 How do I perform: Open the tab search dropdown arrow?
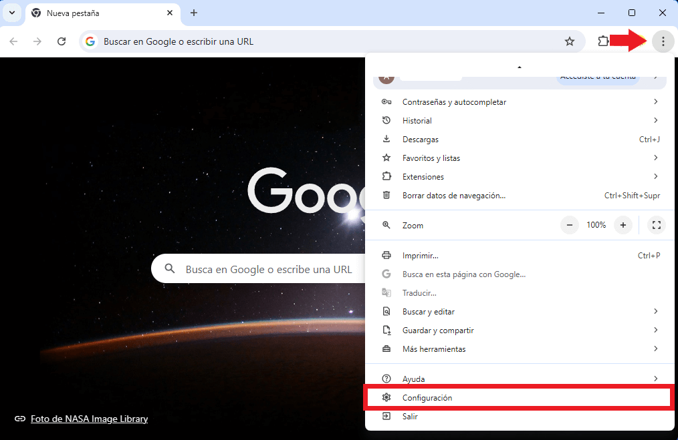[x=12, y=13]
